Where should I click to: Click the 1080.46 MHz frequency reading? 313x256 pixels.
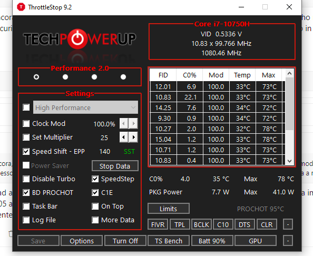[221, 53]
